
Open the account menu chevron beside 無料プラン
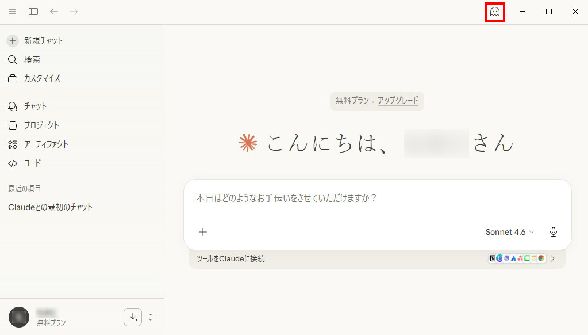pos(151,317)
